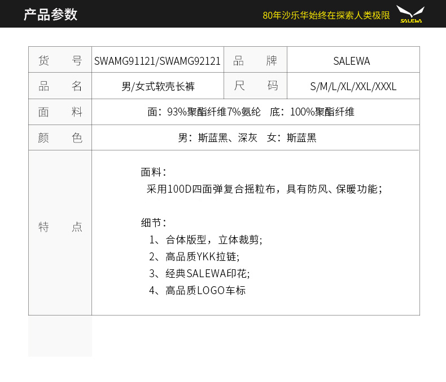Click detail 1、合体版型，立体裁剪
Image resolution: width=446 pixels, height=382 pixels.
(205, 240)
